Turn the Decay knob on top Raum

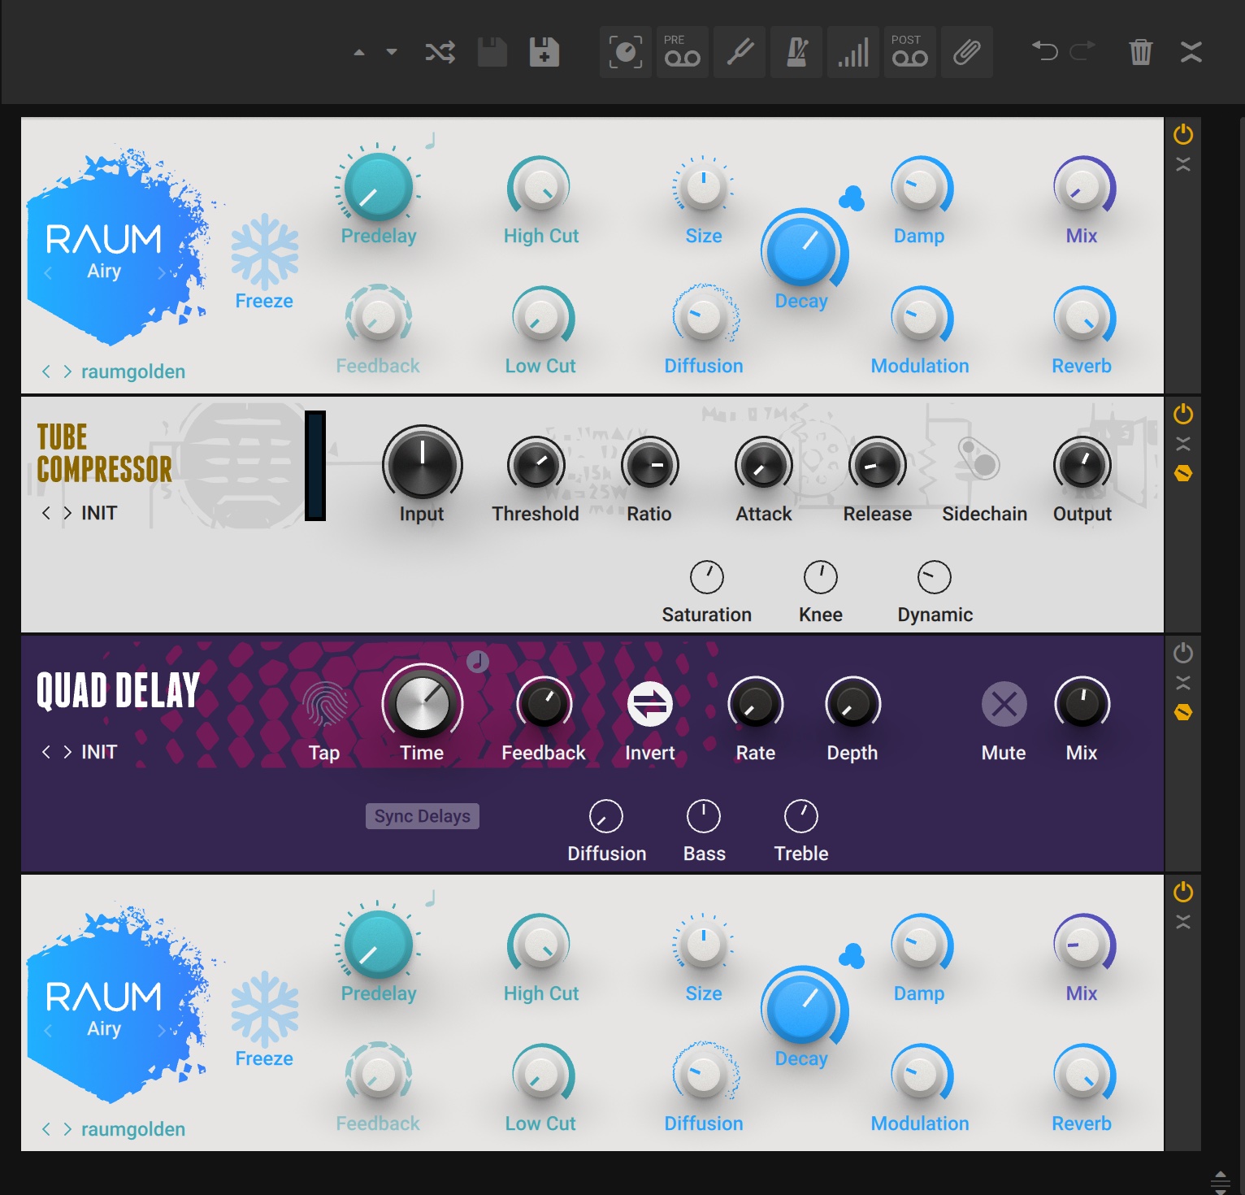coord(803,250)
